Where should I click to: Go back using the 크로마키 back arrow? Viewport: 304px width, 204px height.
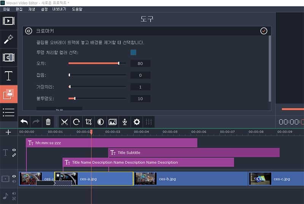point(29,31)
